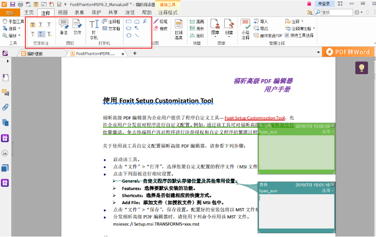
Task: Send comments via 邮件发送FDF
Action: 268,35
